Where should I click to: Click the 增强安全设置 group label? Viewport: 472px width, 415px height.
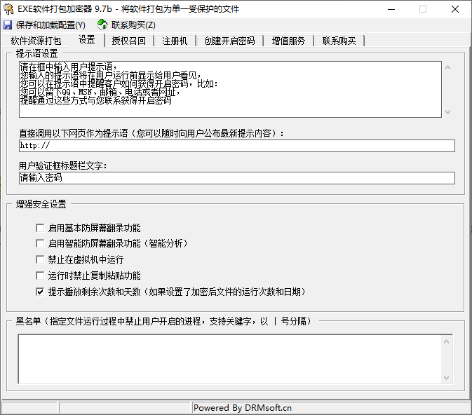[41, 204]
